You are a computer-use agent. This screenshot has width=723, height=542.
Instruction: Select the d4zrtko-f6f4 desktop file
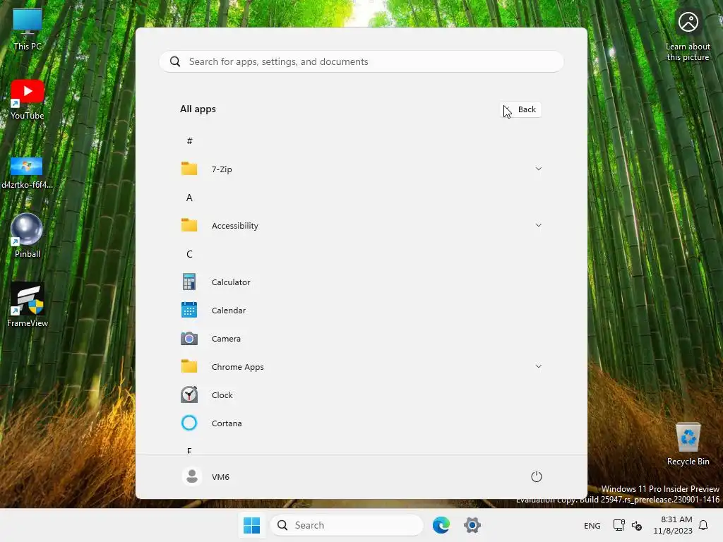pos(28,174)
